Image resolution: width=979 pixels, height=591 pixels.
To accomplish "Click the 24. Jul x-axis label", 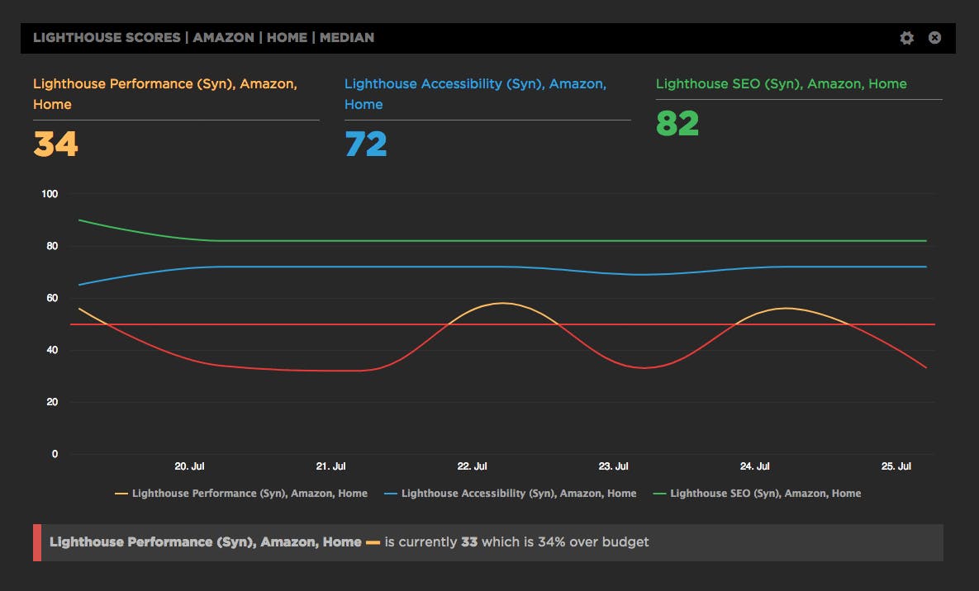I will pyautogui.click(x=755, y=466).
